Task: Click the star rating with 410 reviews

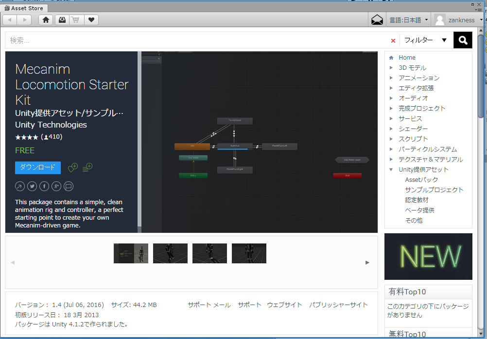Action: [39, 137]
